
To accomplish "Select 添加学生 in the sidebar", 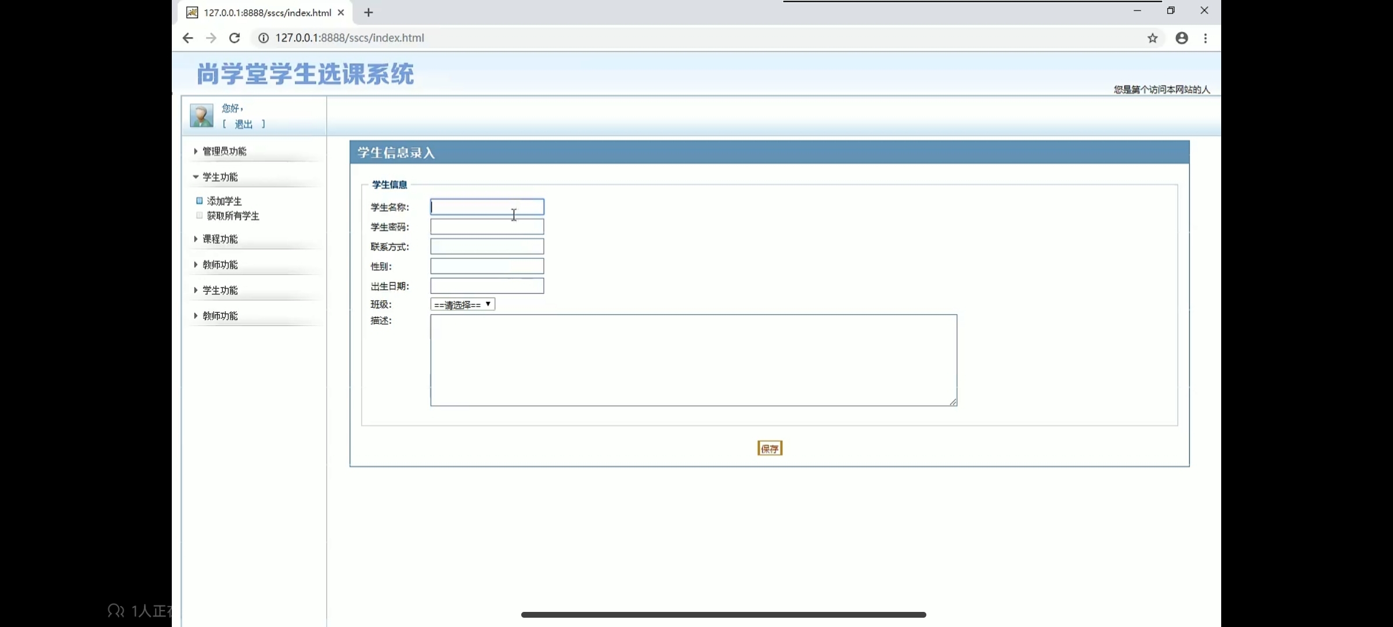I will pyautogui.click(x=224, y=201).
